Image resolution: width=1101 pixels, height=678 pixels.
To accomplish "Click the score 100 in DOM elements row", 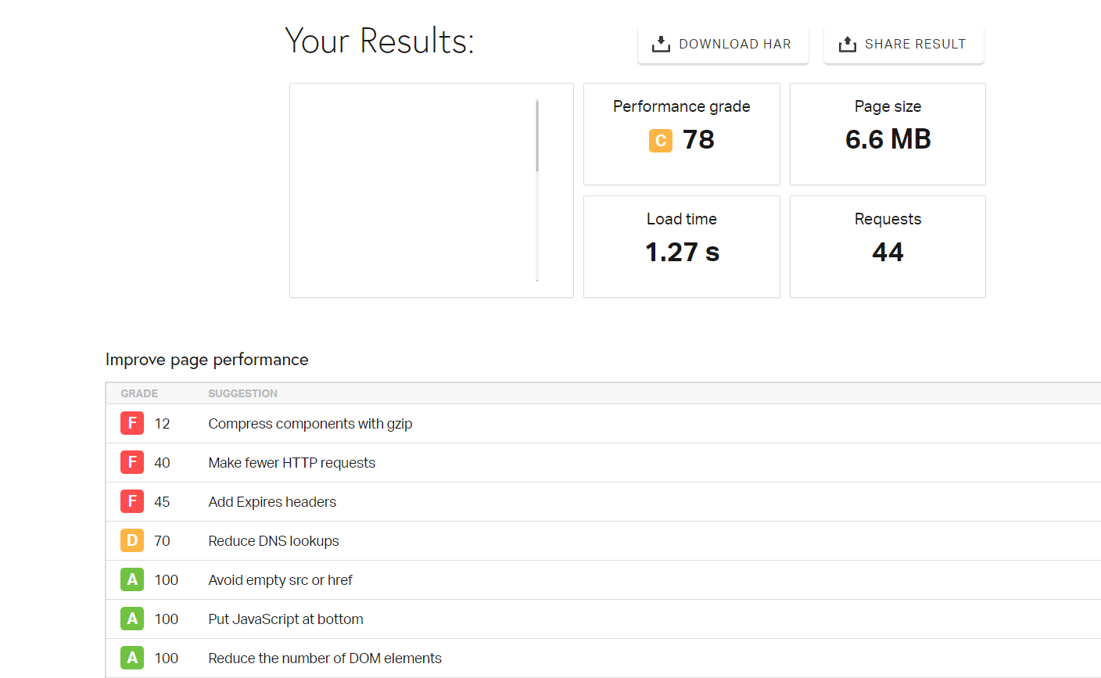I will pos(166,658).
